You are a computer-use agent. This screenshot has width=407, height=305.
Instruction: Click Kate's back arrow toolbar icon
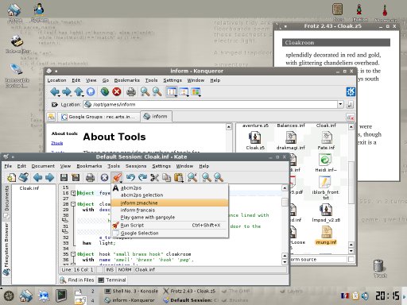point(37,178)
